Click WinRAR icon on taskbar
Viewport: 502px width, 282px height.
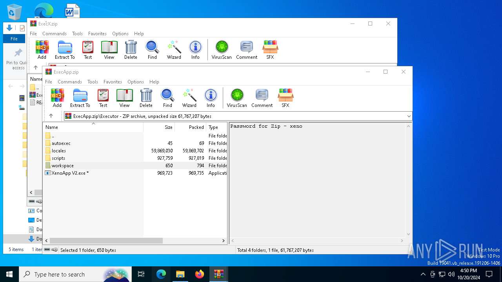[218, 274]
